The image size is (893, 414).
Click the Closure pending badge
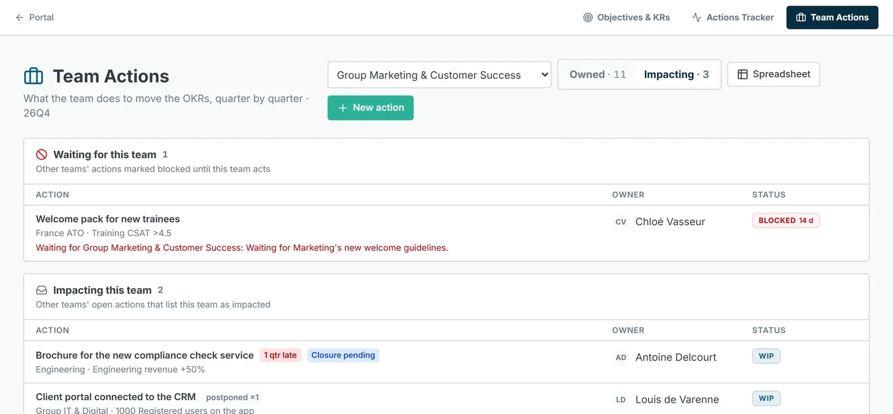pyautogui.click(x=343, y=355)
